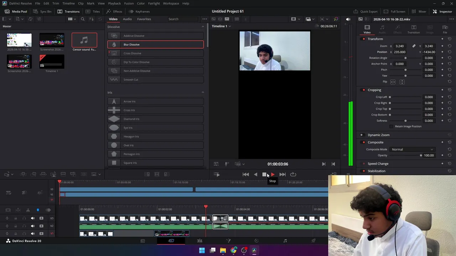Disable the Transform section toggle

[x=363, y=39]
